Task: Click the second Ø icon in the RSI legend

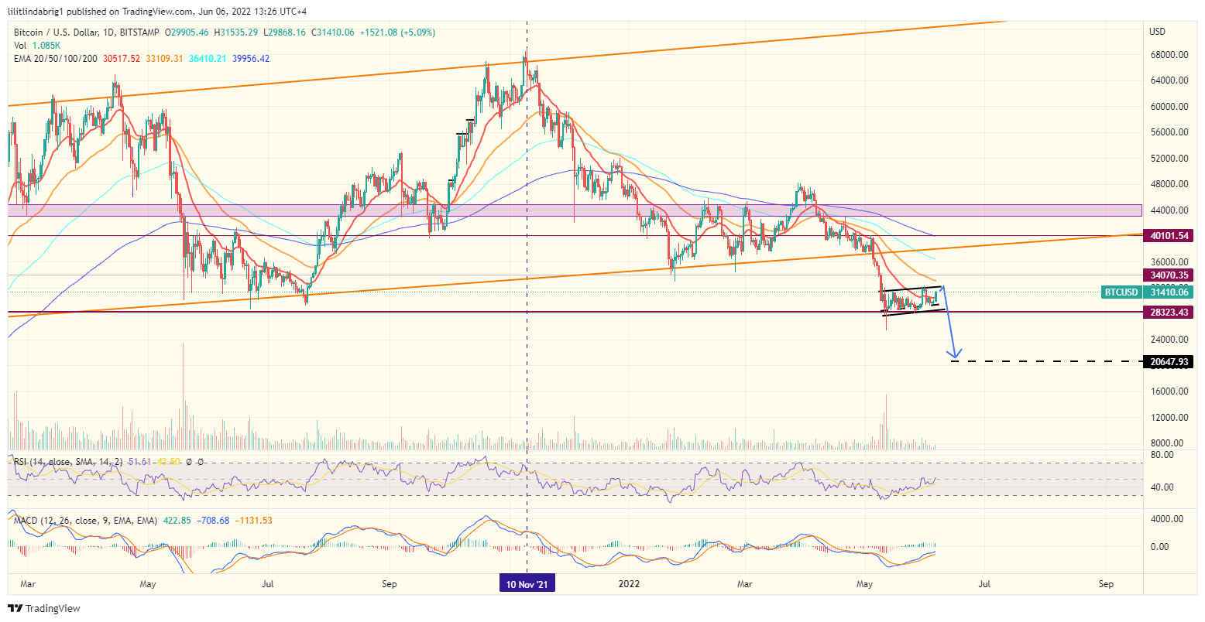Action: click(x=201, y=462)
